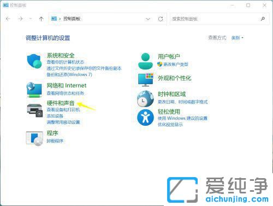Screen dimensions: 273x206
Task: Open 备份和还原(Windows 7) link
Action: (x=69, y=74)
